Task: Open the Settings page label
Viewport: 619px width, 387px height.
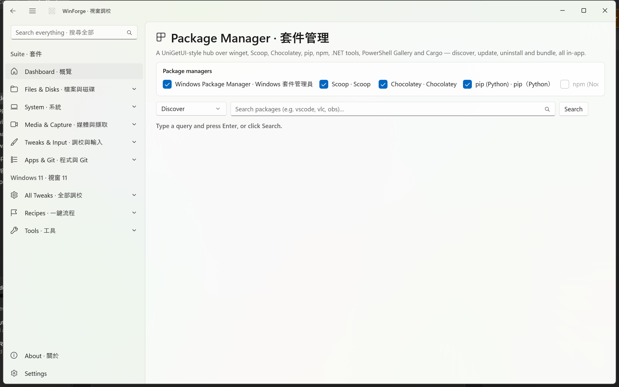Action: 36,373
